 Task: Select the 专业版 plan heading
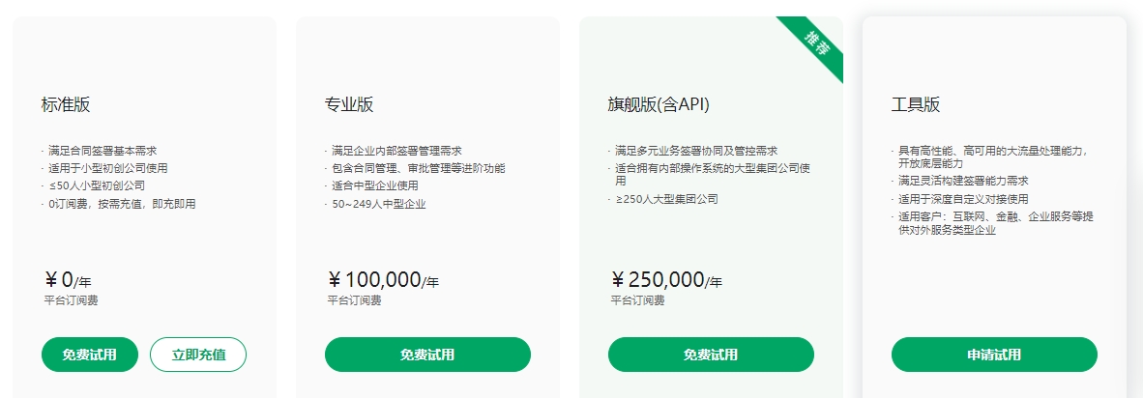tap(349, 104)
